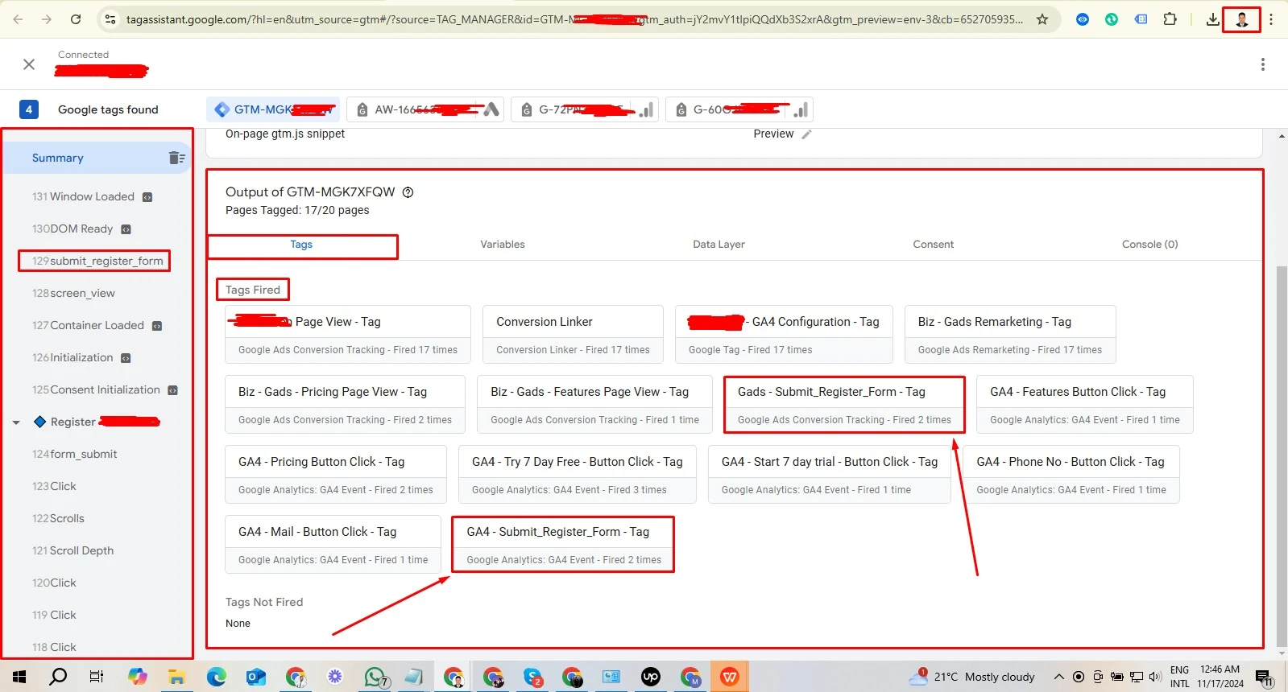Image resolution: width=1288 pixels, height=692 pixels.
Task: Select event 126 Initialization
Action: (x=81, y=358)
